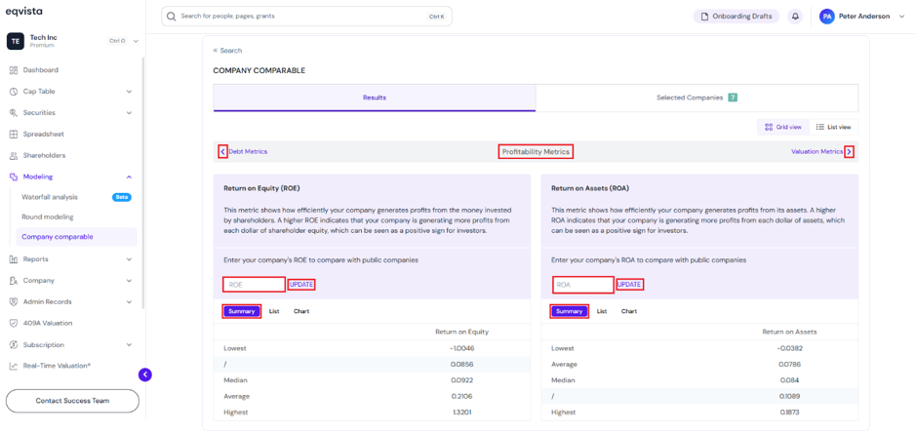Screen dimensions: 916x433
Task: Switch to List view
Action: (x=834, y=127)
